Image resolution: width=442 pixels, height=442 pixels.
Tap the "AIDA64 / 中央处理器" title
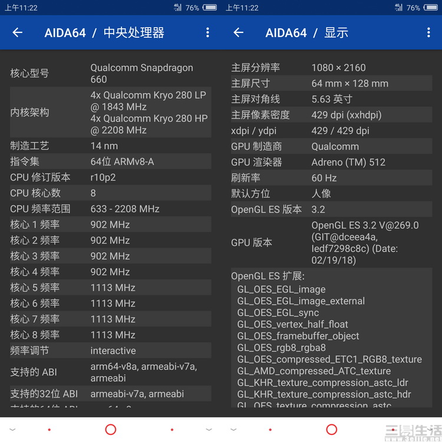104,32
